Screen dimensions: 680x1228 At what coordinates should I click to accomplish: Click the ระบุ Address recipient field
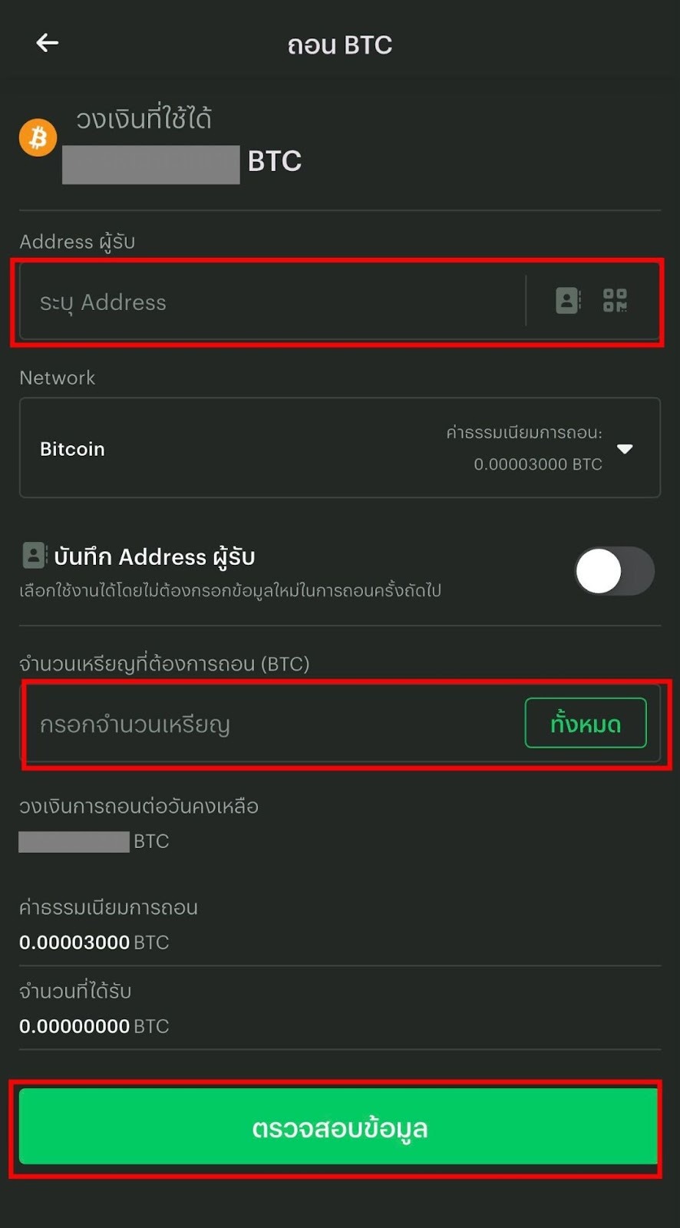(x=272, y=302)
